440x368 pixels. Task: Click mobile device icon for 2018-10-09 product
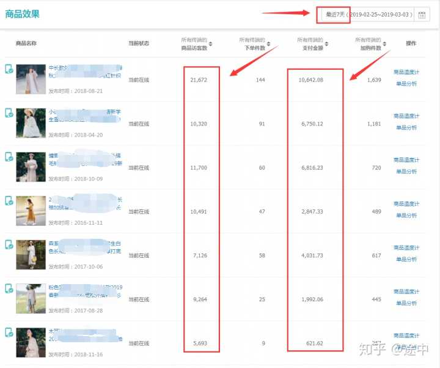tap(9, 157)
